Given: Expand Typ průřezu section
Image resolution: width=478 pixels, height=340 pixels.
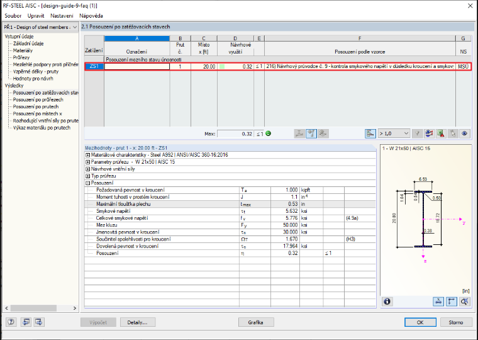Looking at the screenshot, I should click(88, 176).
